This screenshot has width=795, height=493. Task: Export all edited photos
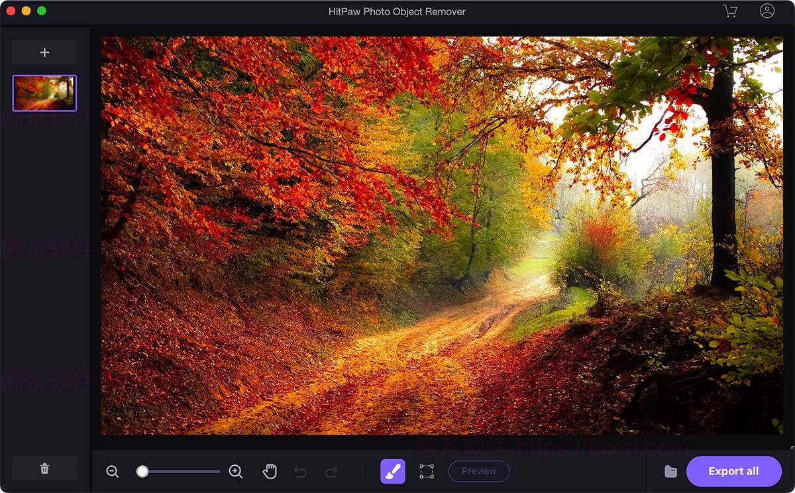point(734,471)
